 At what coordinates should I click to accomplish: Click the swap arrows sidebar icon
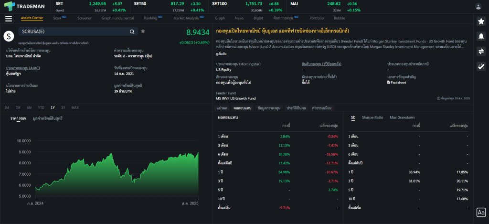click(481, 52)
